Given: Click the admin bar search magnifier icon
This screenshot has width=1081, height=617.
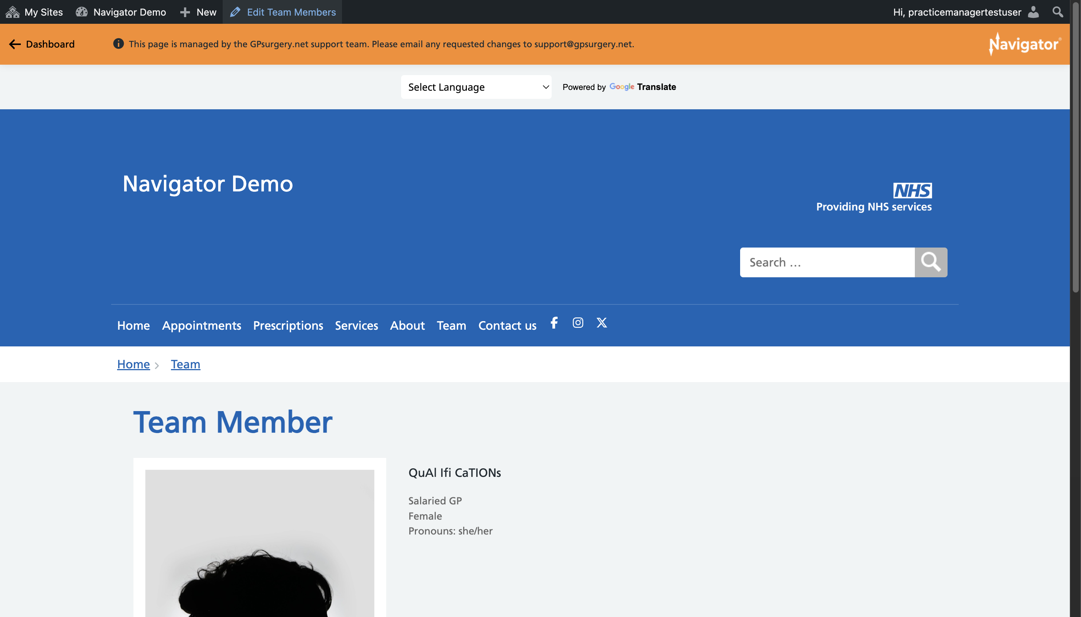Looking at the screenshot, I should tap(1058, 12).
